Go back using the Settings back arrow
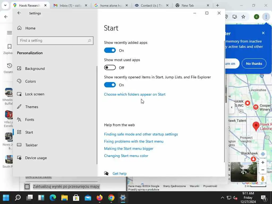Screen dimensions: 272x204 19,13
